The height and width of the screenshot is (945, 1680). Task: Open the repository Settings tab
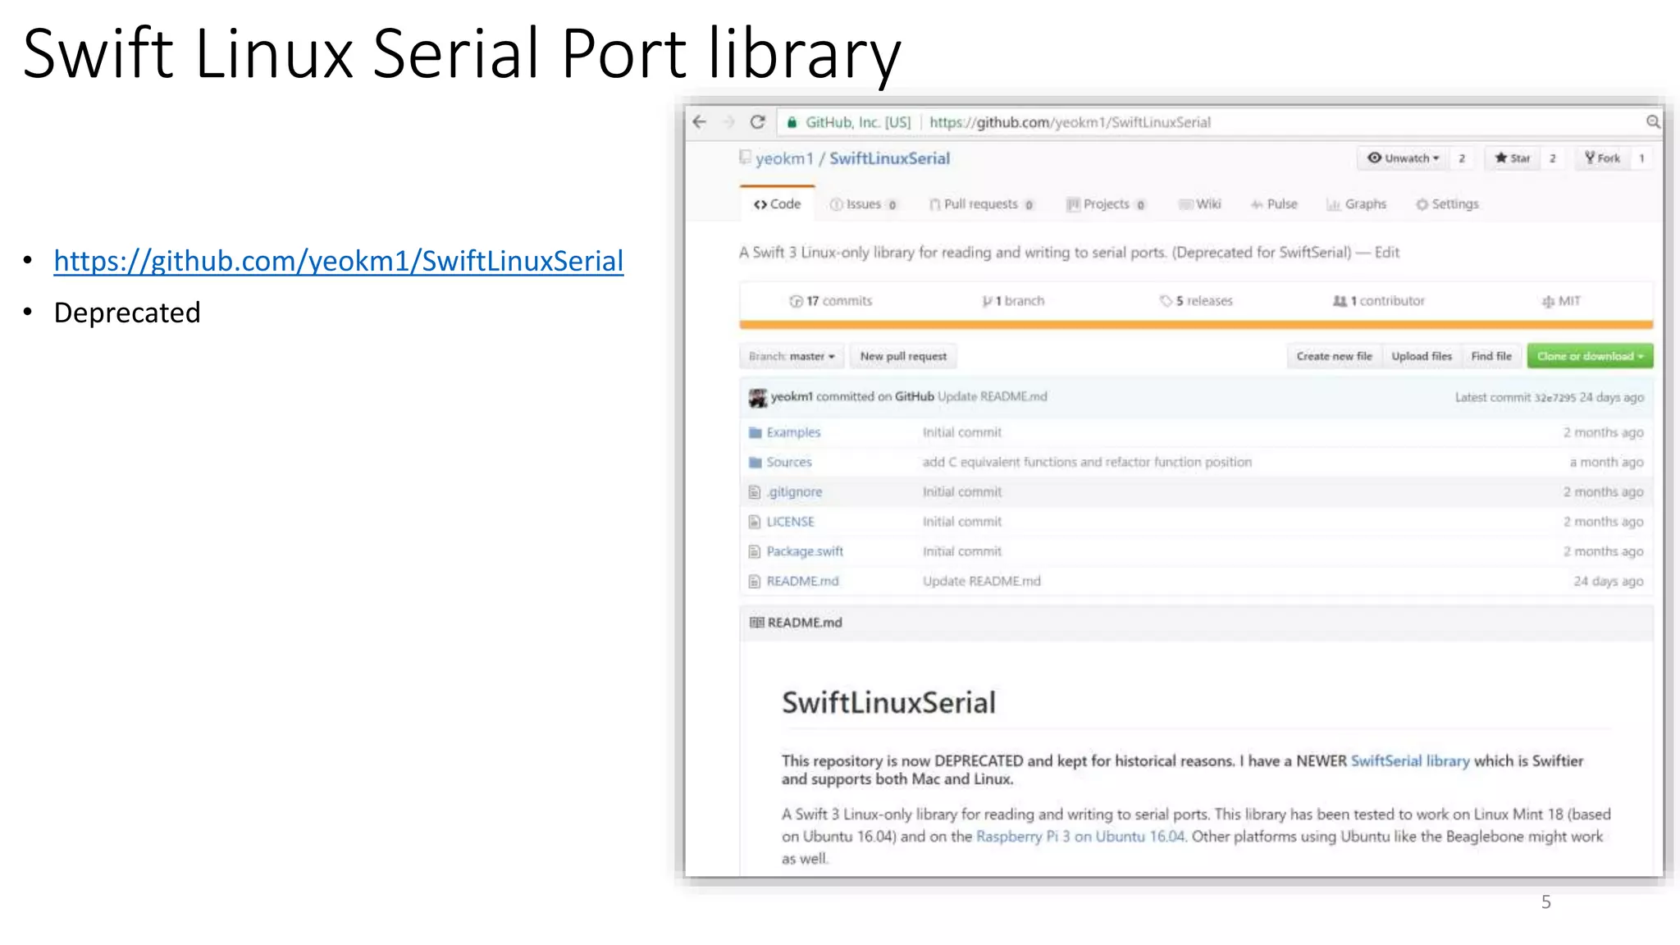click(x=1447, y=204)
